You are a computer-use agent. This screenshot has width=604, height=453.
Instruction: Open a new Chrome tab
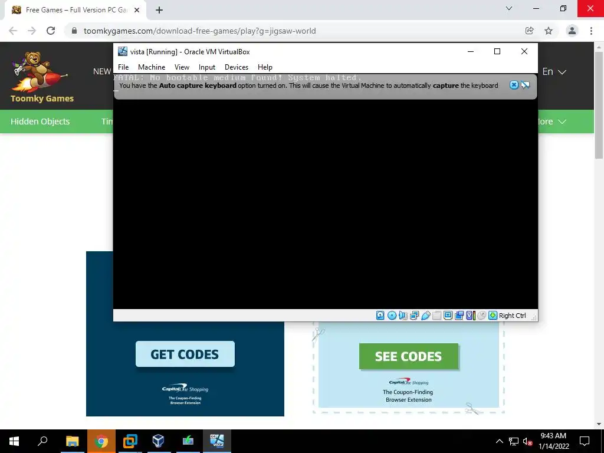tap(159, 11)
